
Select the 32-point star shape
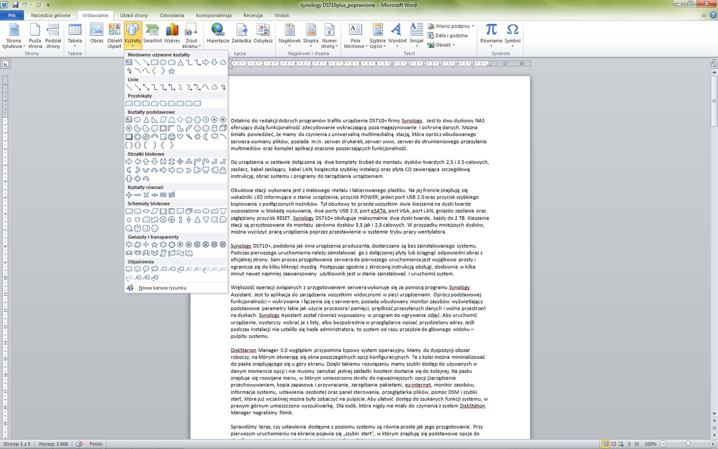223,245
